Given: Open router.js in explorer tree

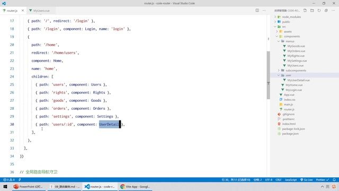Looking at the screenshot, I should coord(289,109).
